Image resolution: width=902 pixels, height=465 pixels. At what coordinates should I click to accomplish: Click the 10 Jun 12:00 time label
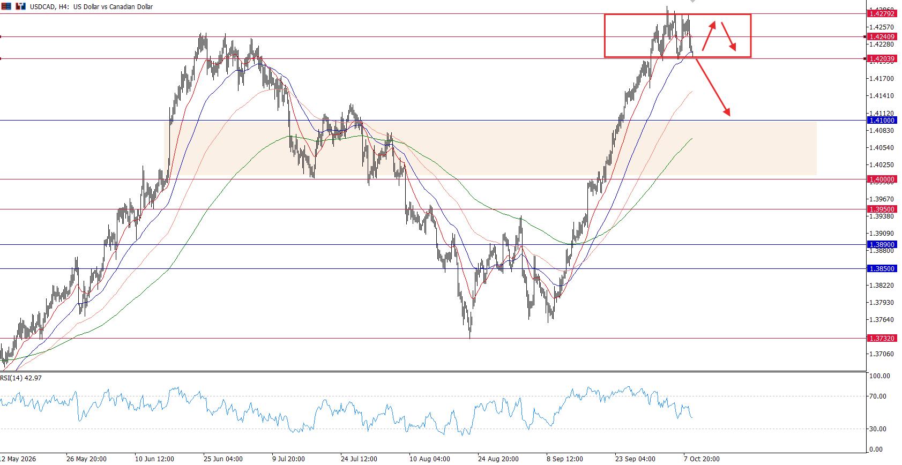(x=155, y=459)
